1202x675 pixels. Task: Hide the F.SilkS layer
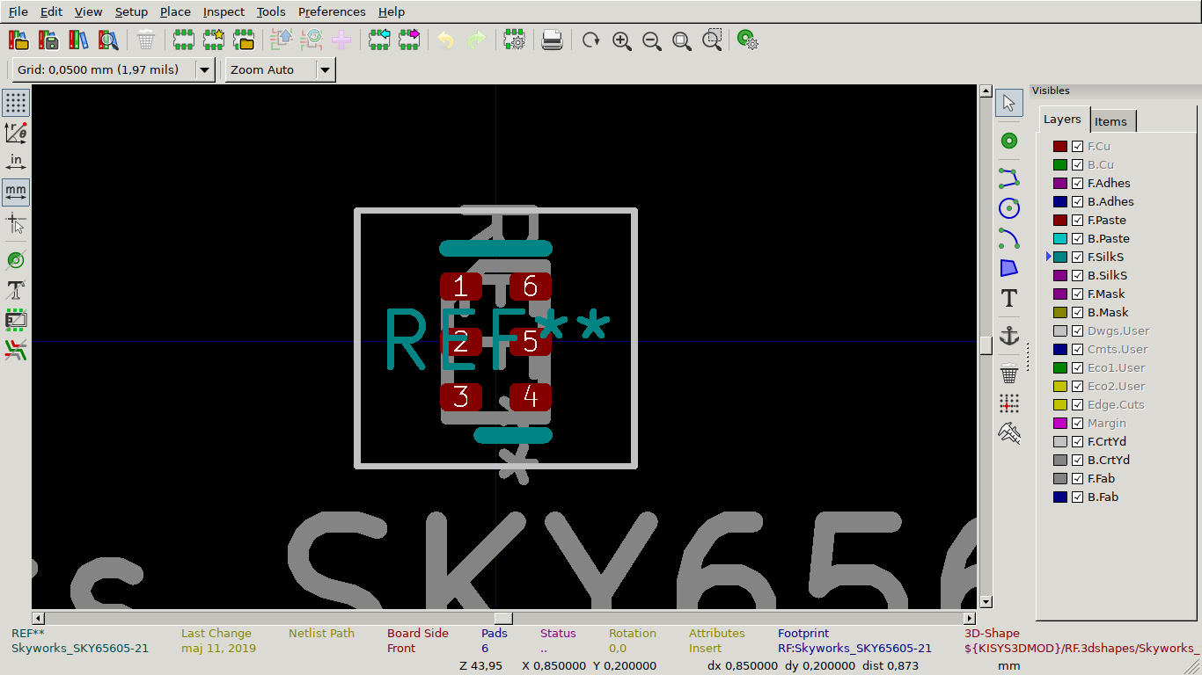coord(1077,257)
